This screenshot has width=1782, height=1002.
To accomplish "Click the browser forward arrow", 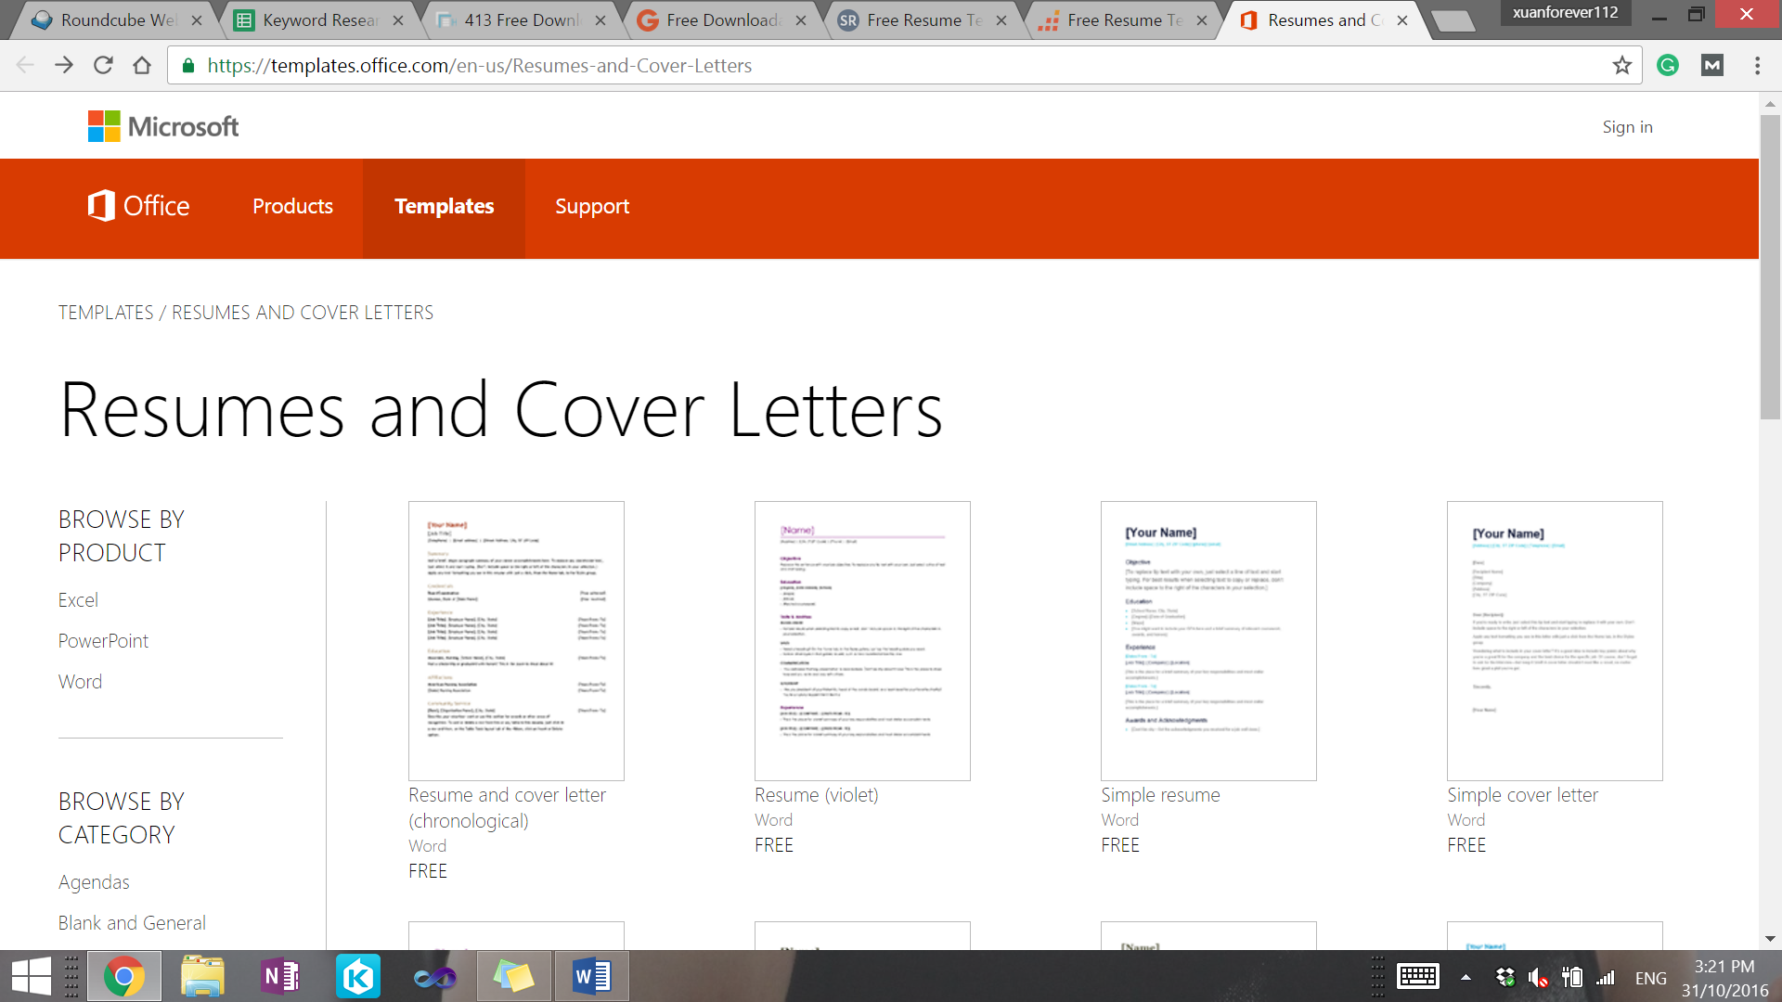I will 64,65.
